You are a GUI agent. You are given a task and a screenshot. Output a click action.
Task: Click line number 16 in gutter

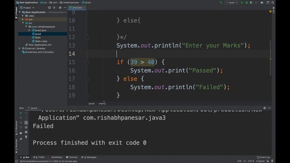[x=72, y=71]
